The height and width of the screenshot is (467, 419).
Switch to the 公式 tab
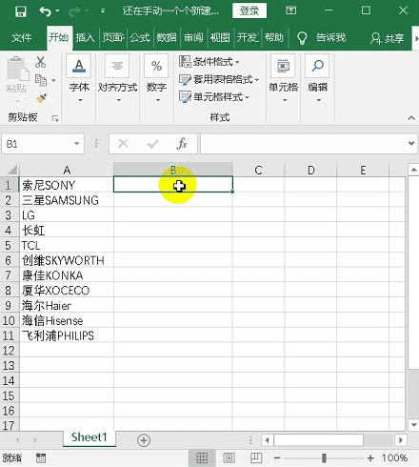140,38
